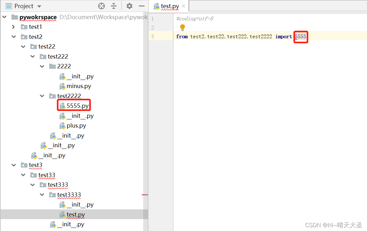Select the pywokrspace root folder
367x231 pixels.
(38, 17)
